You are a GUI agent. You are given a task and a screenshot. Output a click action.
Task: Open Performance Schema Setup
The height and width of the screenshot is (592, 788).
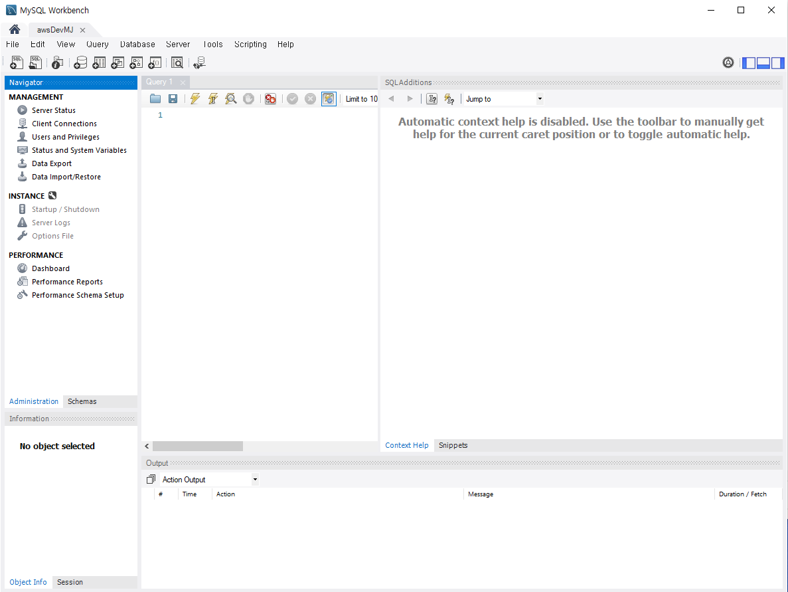point(78,295)
